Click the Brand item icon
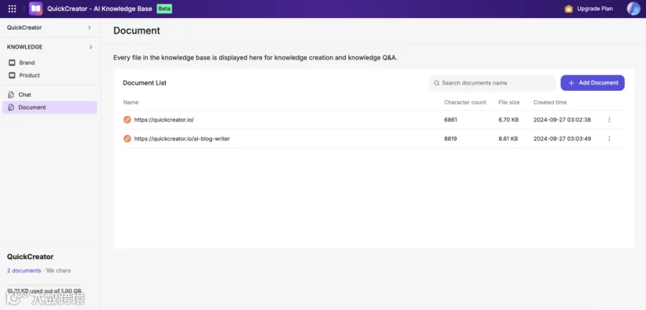646x310 pixels. tap(12, 62)
